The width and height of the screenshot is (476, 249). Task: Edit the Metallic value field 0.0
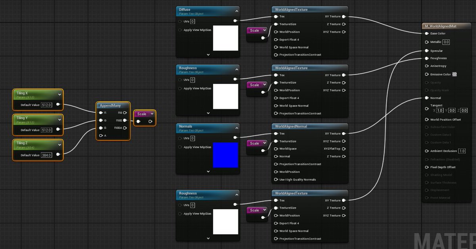click(x=446, y=42)
